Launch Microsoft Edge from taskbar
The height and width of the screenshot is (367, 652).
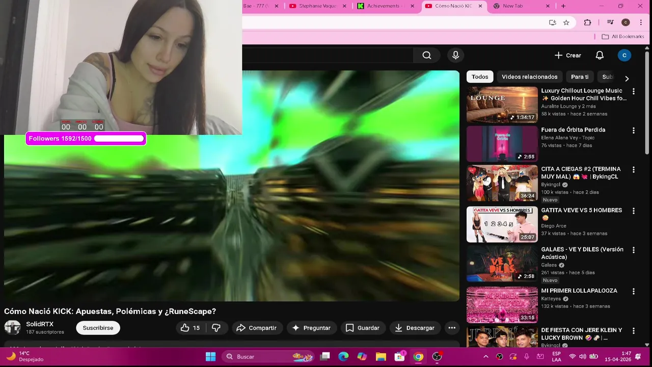[x=344, y=356]
